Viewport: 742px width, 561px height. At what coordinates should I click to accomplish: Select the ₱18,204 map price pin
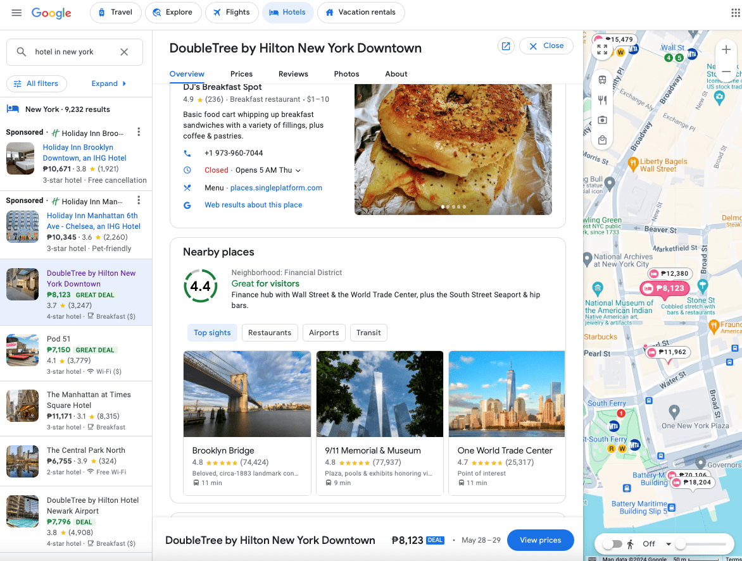coord(693,483)
